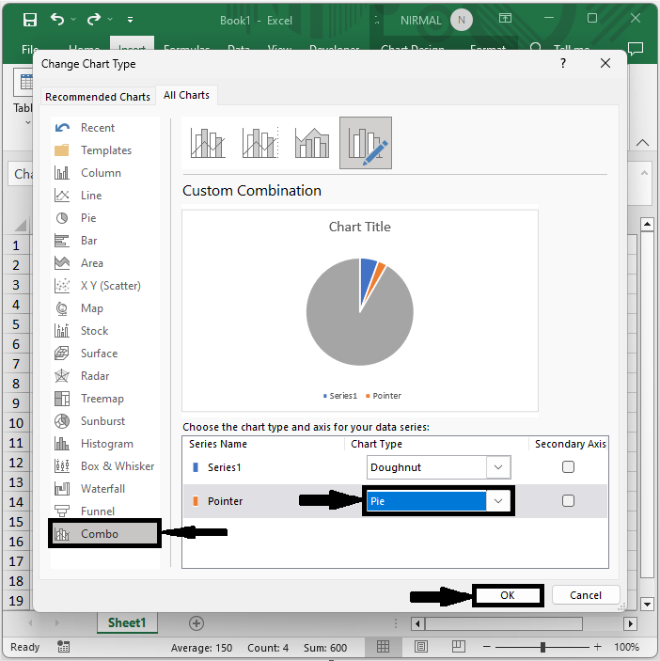Check Secondary Axis for Pointer
The height and width of the screenshot is (661, 660).
[x=568, y=500]
